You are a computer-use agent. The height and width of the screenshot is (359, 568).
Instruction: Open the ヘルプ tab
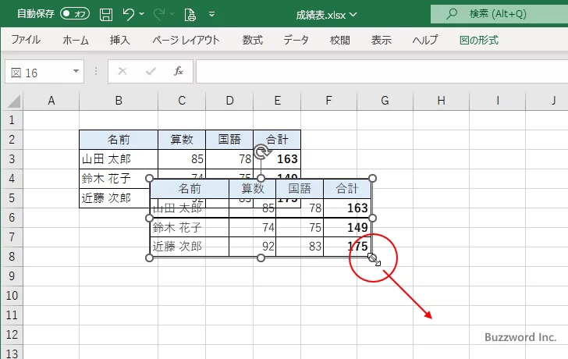click(425, 40)
